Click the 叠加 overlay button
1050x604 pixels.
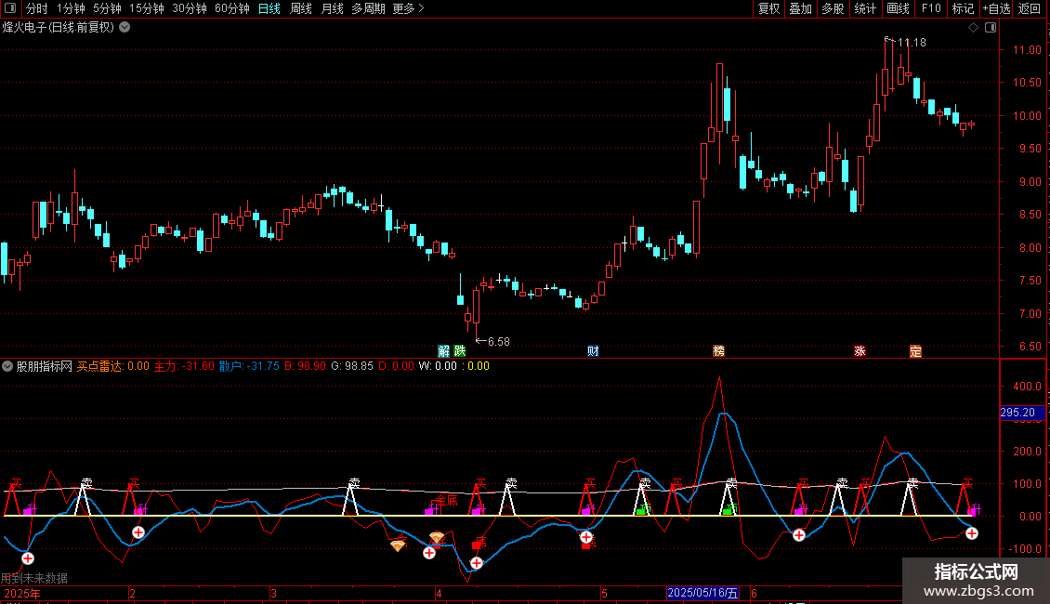pos(800,8)
